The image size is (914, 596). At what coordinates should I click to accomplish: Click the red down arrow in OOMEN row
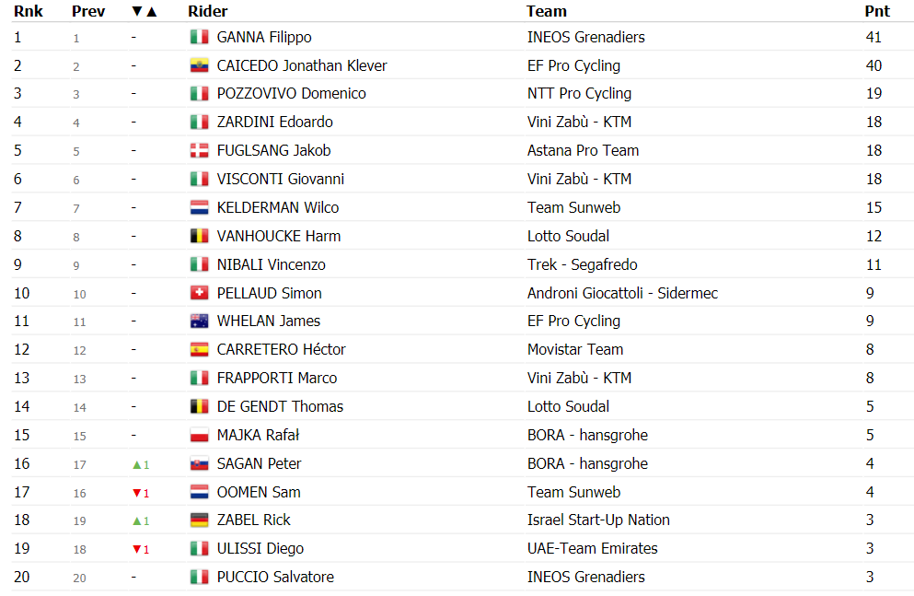click(x=137, y=494)
